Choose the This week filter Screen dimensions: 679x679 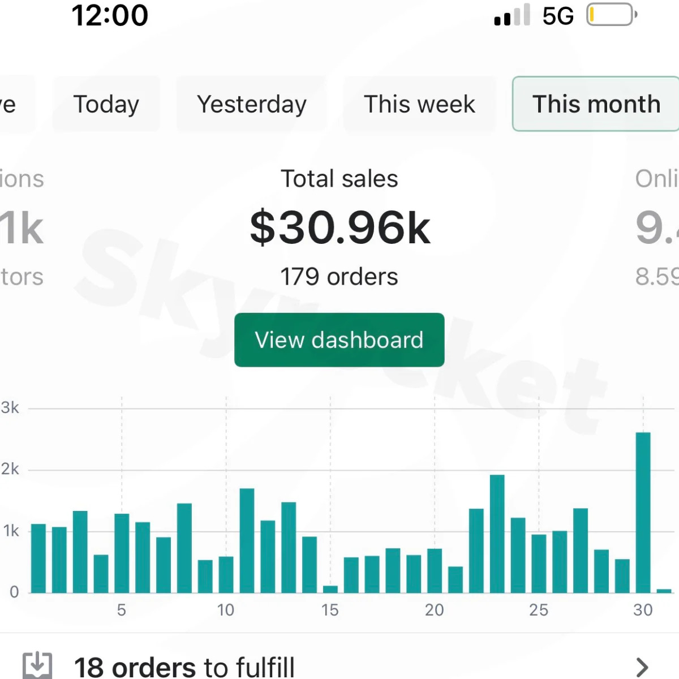pos(419,105)
